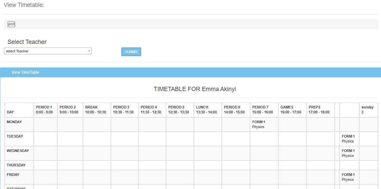Click the TIMETABLE FOR Emma Akinyi heading
The height and width of the screenshot is (189, 381).
(x=195, y=89)
